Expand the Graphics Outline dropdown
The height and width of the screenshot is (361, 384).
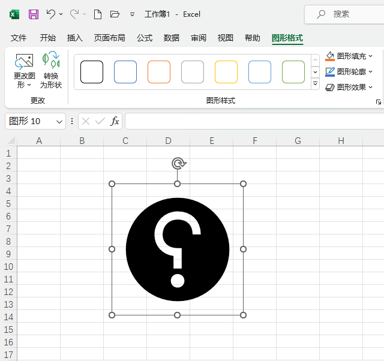pos(370,71)
